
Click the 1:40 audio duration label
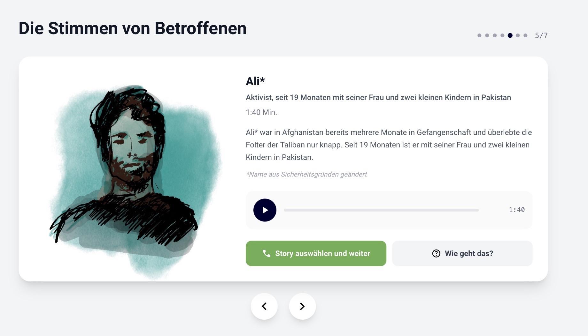[x=517, y=210]
